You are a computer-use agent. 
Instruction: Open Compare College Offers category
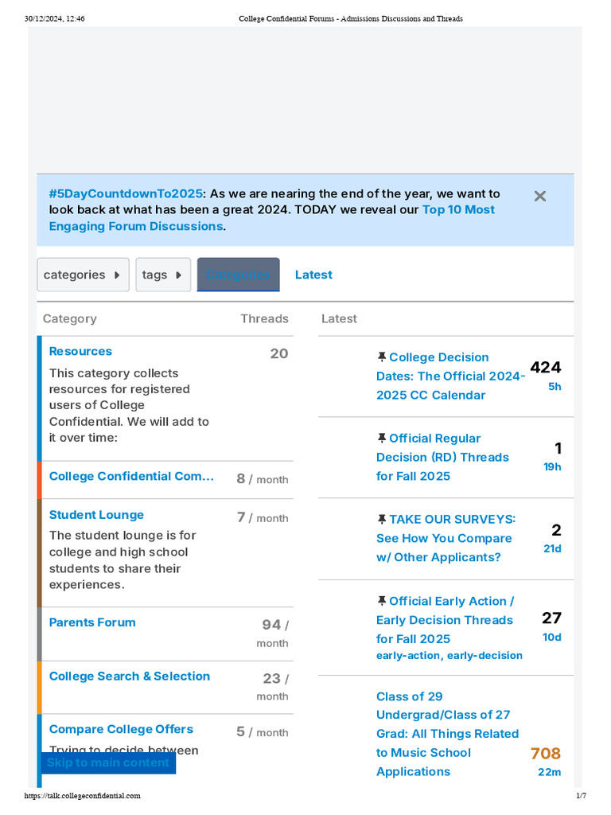tap(121, 729)
